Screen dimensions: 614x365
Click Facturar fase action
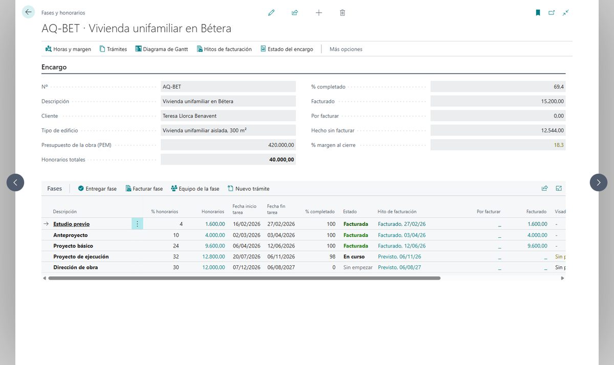coord(144,189)
